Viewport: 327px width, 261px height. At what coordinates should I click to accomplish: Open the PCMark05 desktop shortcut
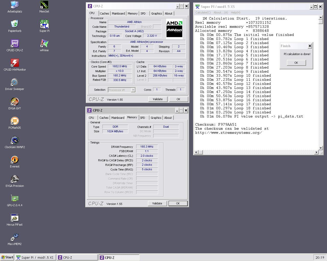click(15, 123)
